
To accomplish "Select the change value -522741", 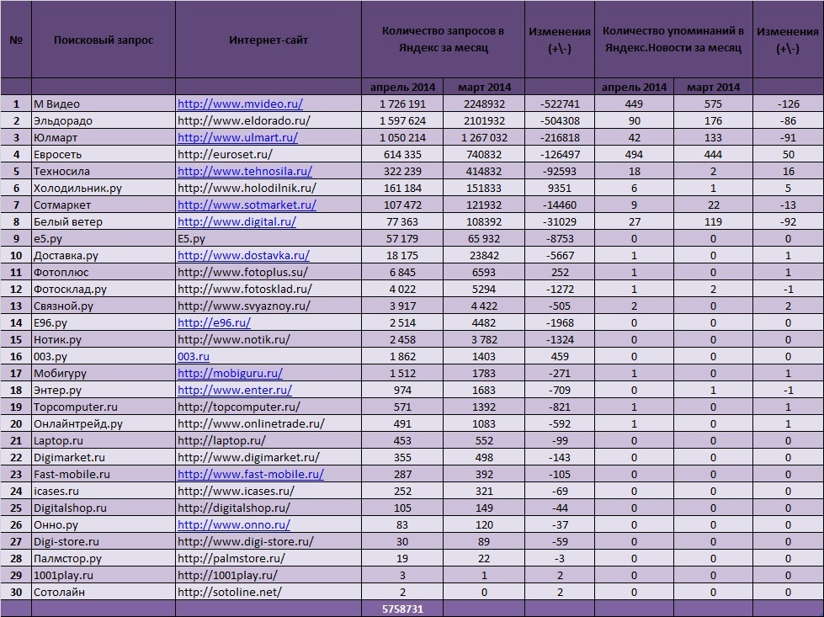I will 560,104.
